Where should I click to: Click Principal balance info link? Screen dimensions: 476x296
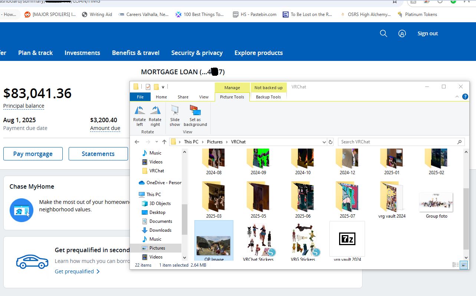pyautogui.click(x=24, y=106)
